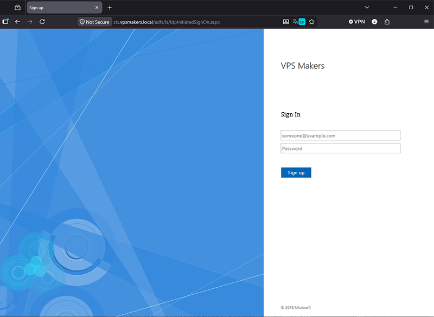434x317 pixels.
Task: Go back to the previous page
Action: [17, 22]
